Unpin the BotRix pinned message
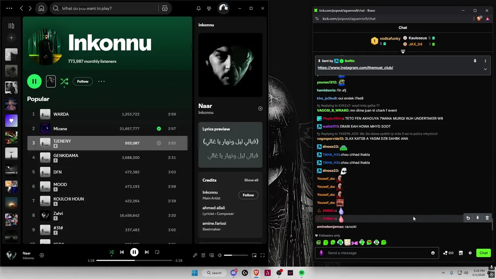The height and width of the screenshot is (279, 496). point(475,61)
